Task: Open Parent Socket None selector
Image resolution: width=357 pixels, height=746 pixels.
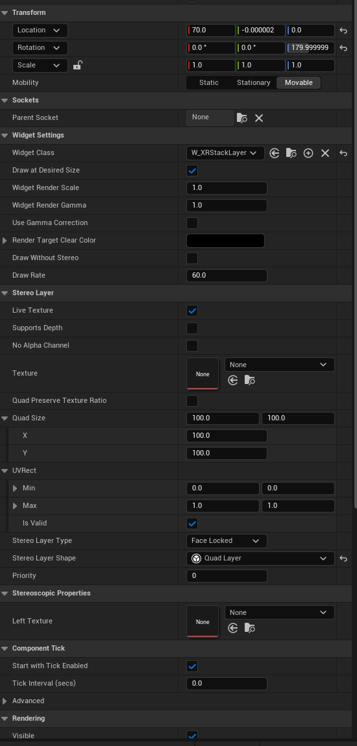Action: pos(210,117)
